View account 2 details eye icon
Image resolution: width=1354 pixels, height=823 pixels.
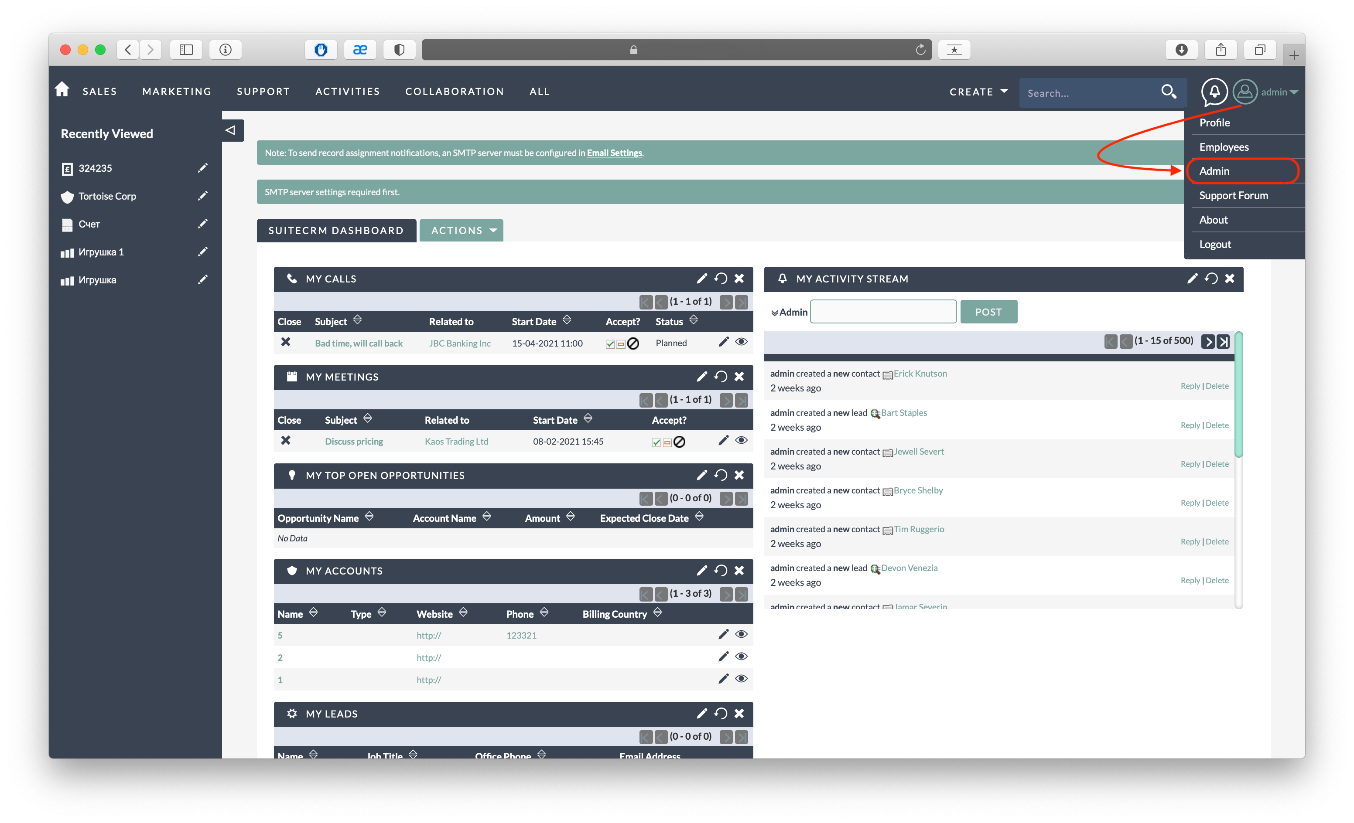click(x=741, y=656)
